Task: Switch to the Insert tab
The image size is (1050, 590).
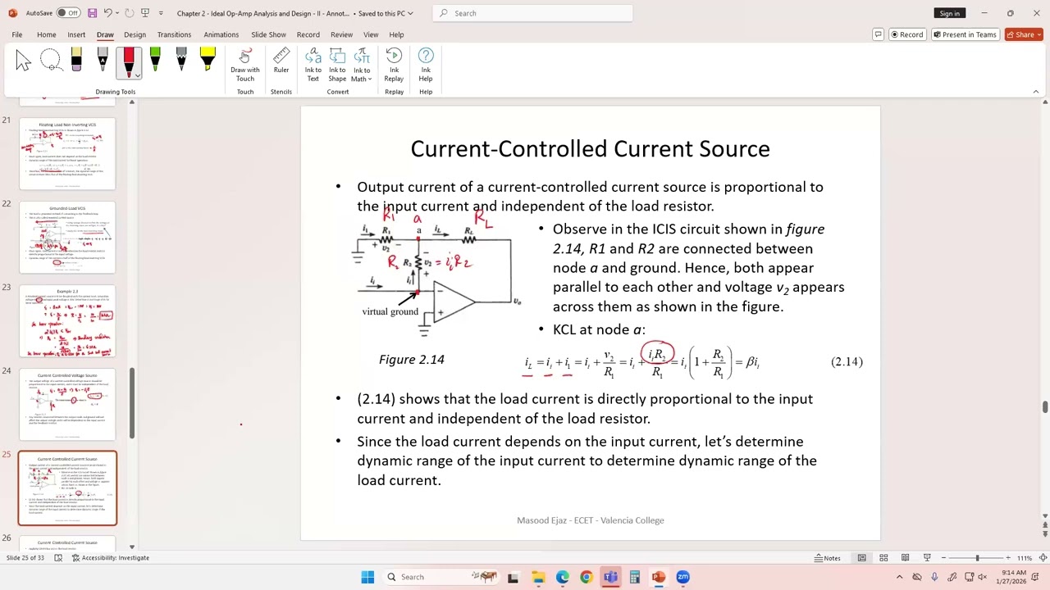Action: [x=76, y=34]
